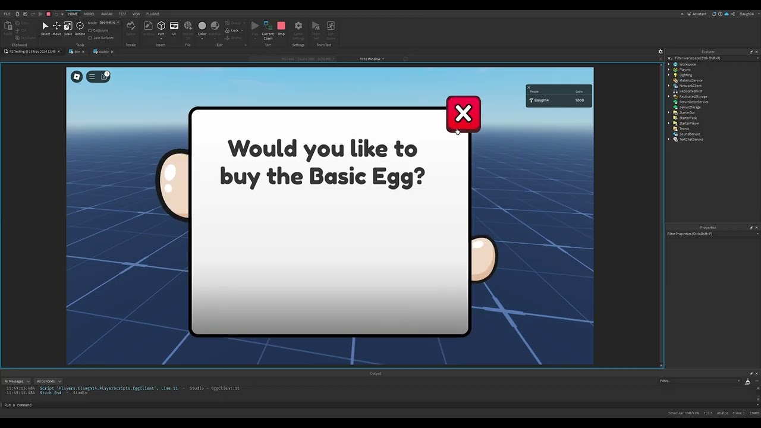This screenshot has height=428, width=761.
Task: Open the in-game chat hamburger menu
Action: coord(92,76)
